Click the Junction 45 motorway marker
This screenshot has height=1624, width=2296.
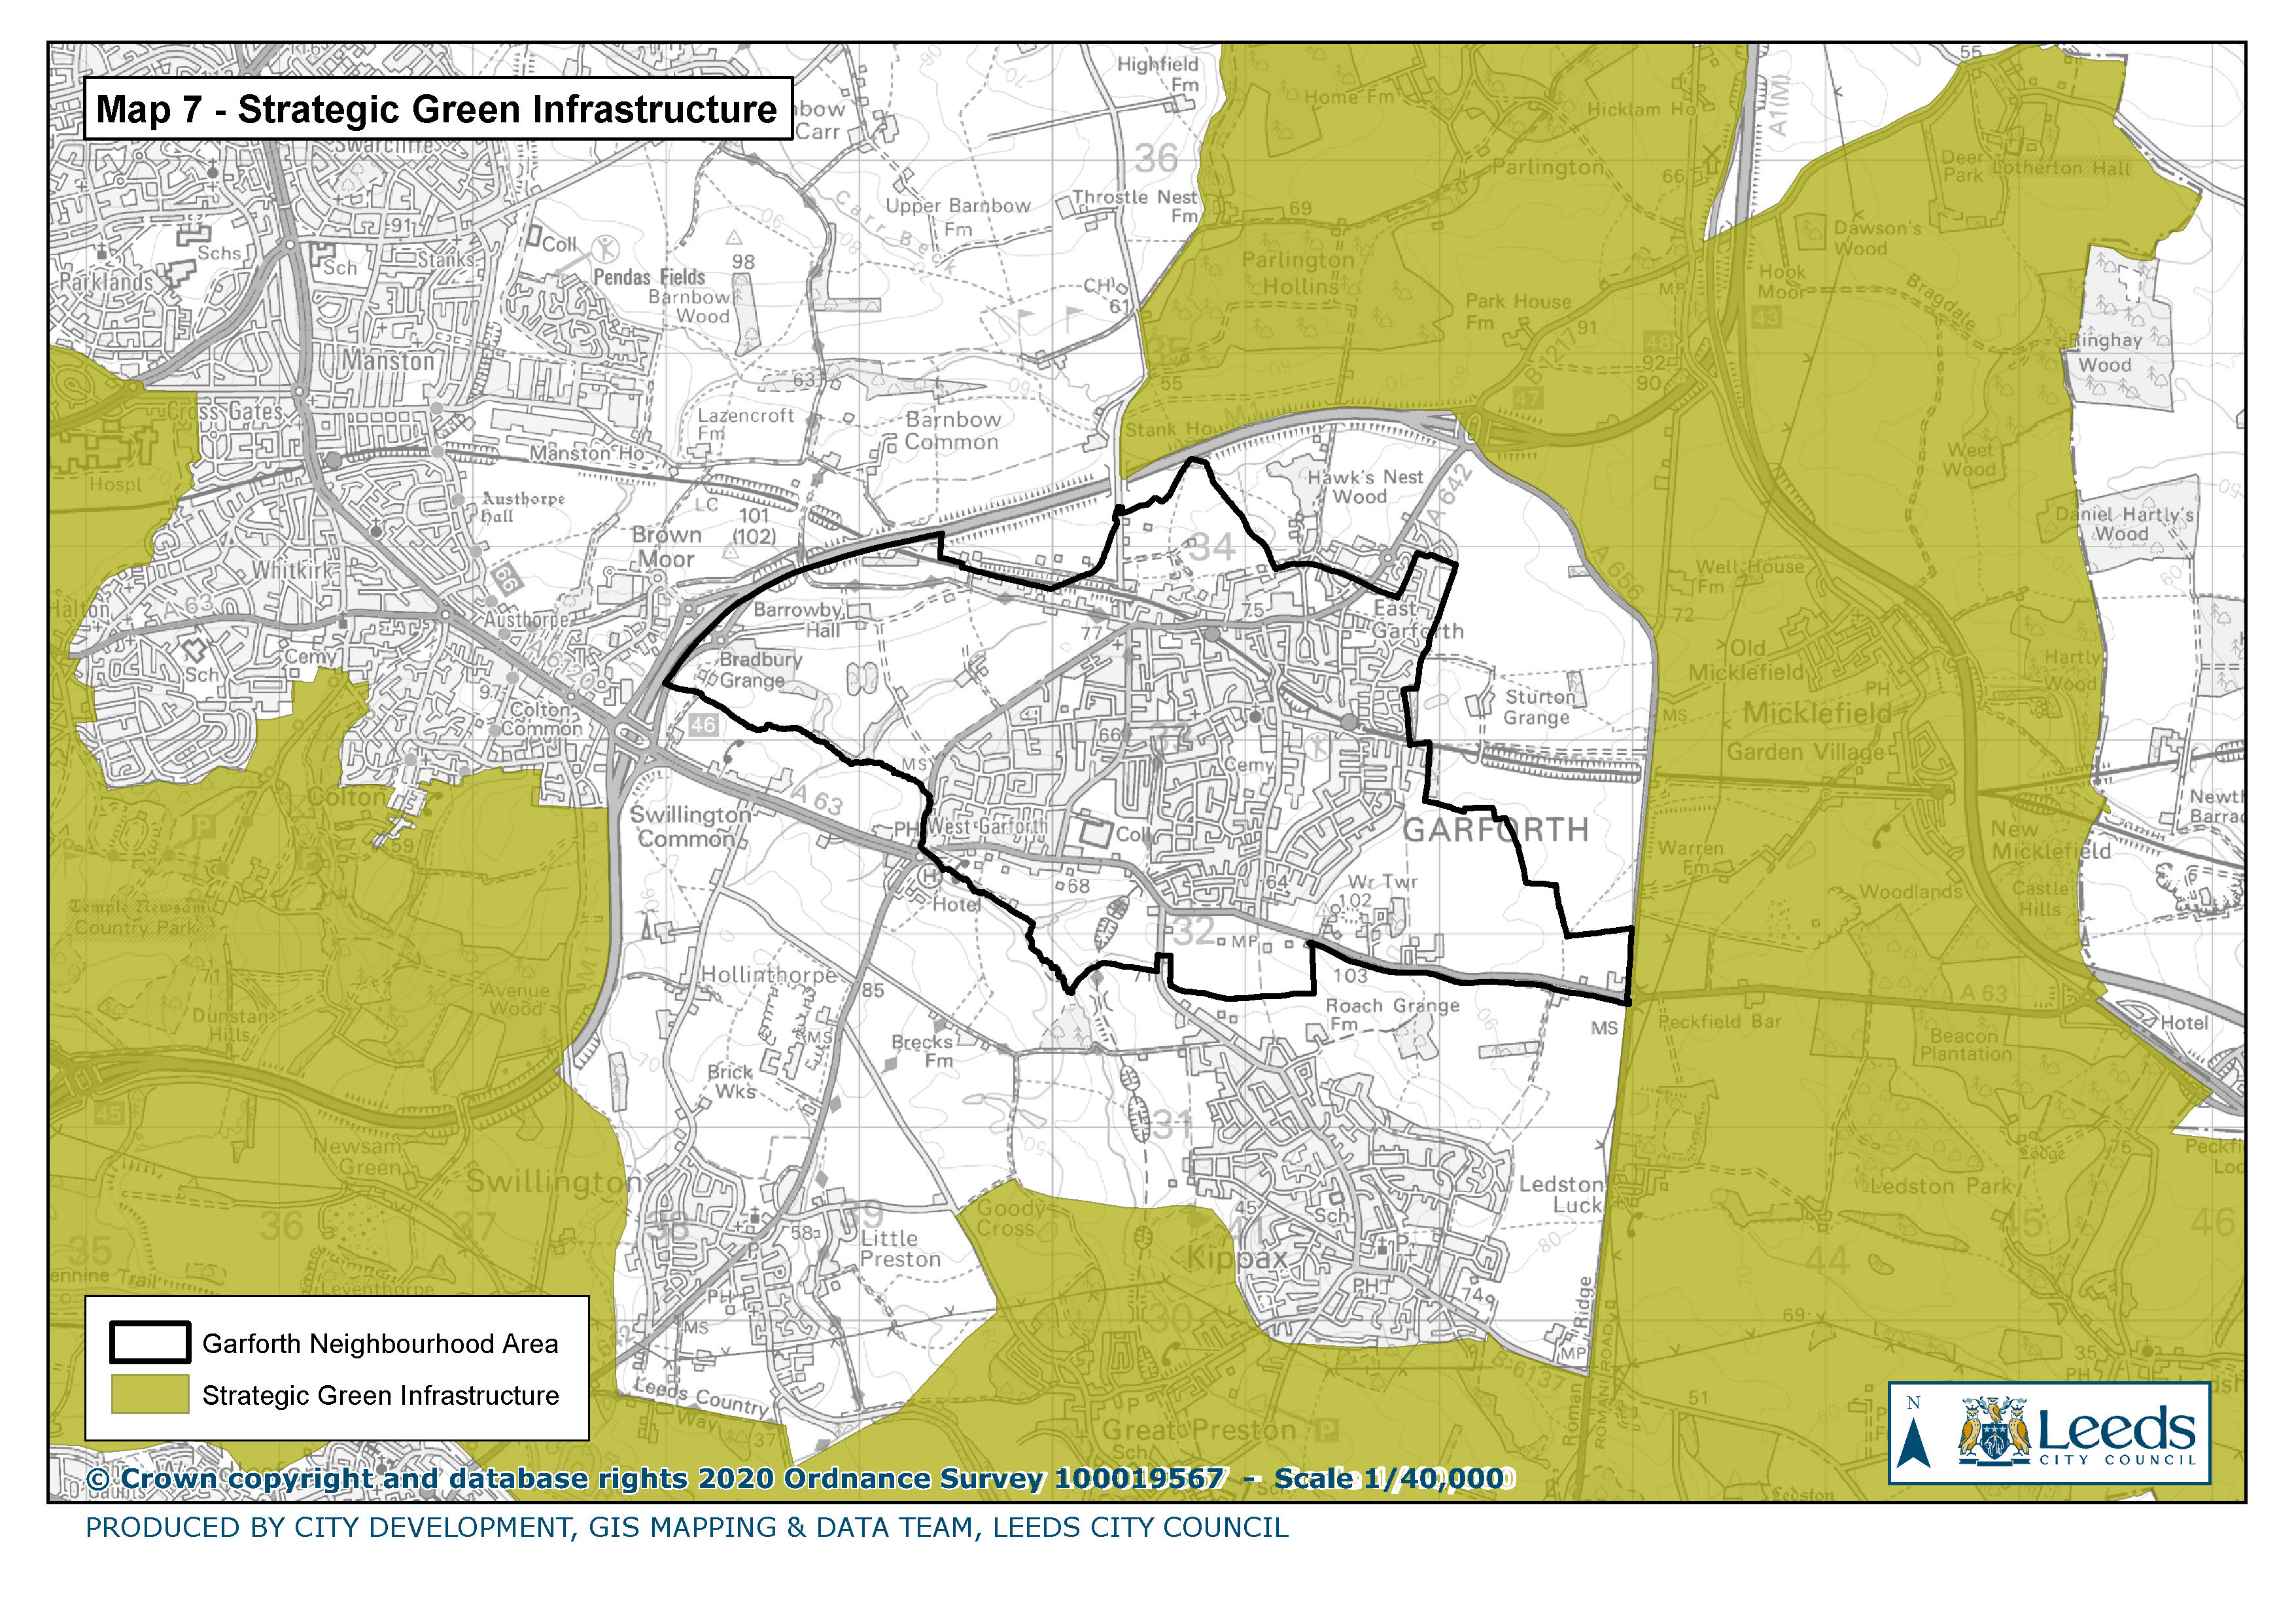109,1113
